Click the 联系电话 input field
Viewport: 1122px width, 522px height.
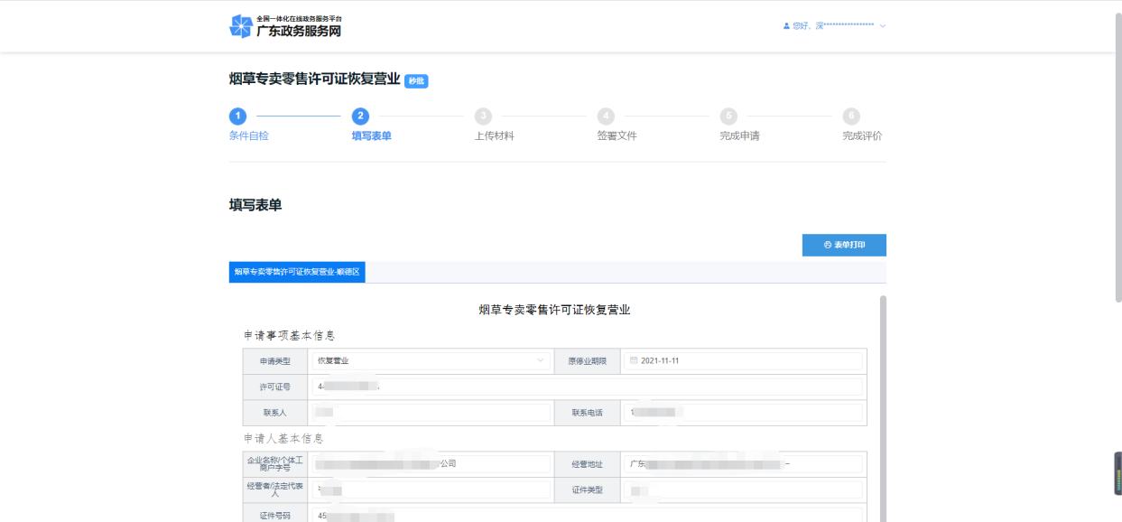(744, 413)
